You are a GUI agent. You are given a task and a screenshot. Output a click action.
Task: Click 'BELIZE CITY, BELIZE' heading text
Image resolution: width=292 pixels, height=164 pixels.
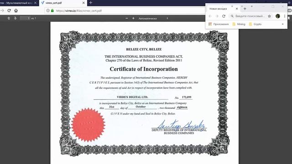pos(144,49)
